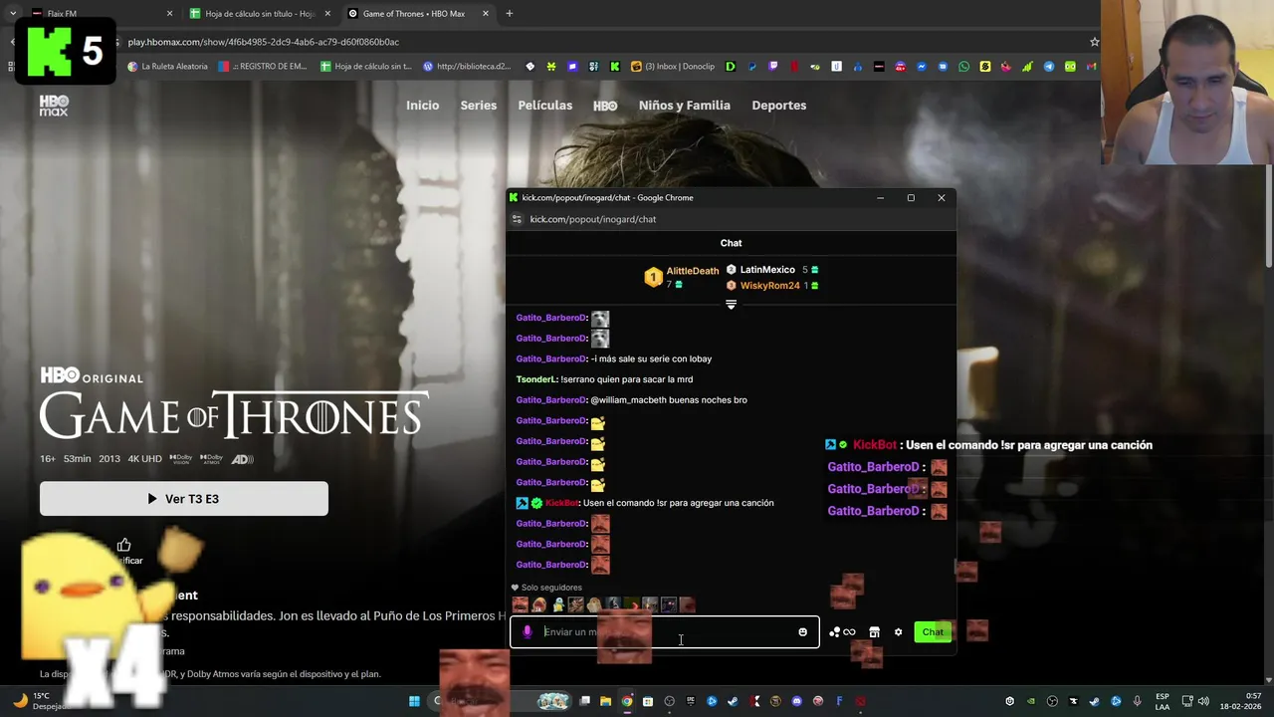Click the purple microphone icon in chat

tap(528, 632)
